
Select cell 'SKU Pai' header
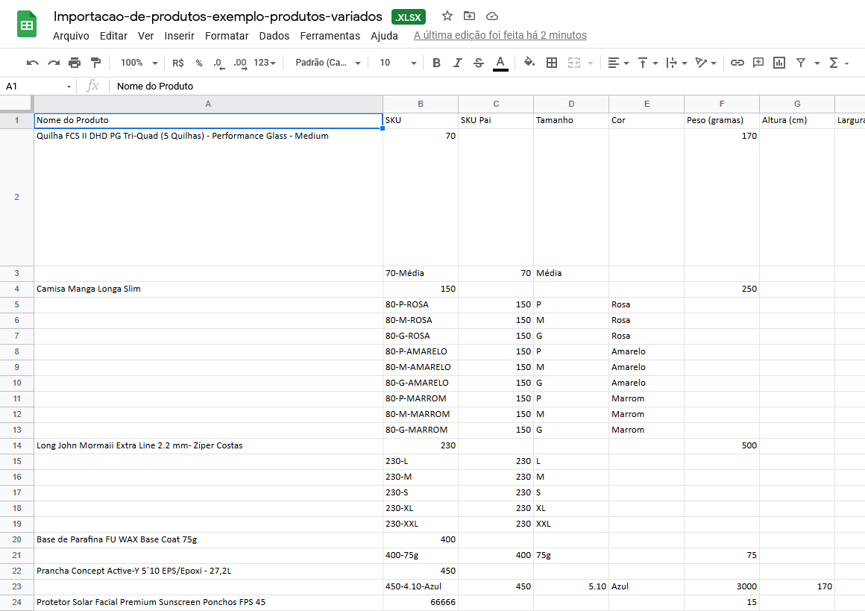pos(495,120)
